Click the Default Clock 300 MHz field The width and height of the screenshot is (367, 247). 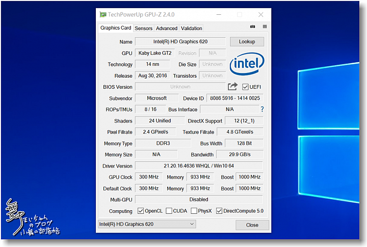point(149,188)
